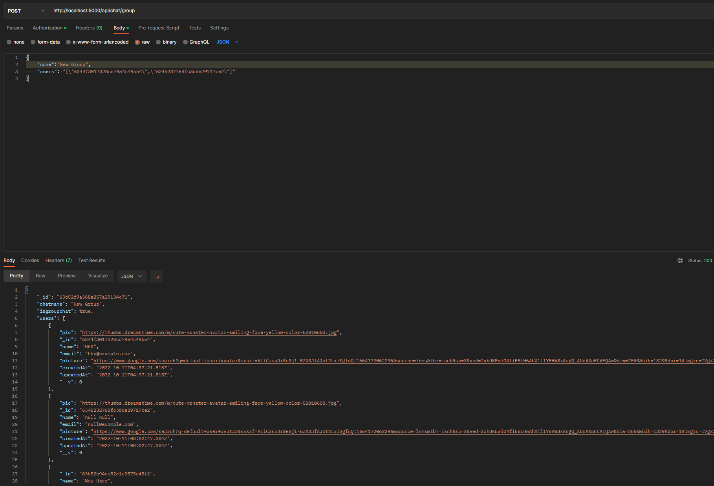Switch to the Headers (9) request tab
This screenshot has width=714, height=486.
[89, 28]
